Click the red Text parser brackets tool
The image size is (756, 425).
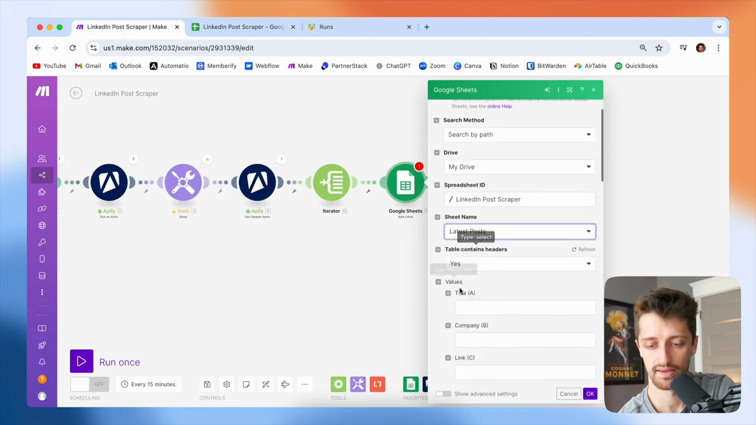(x=377, y=384)
